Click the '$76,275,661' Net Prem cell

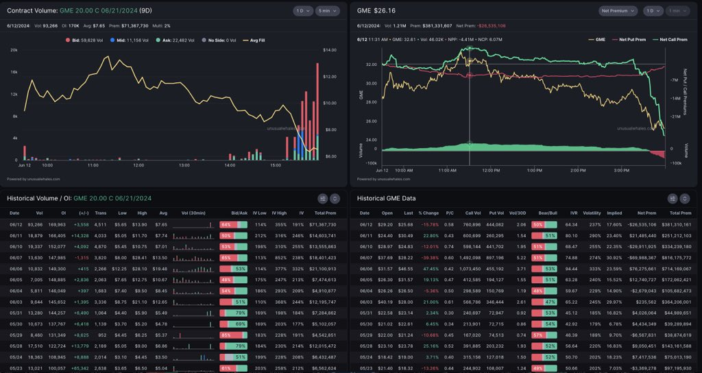pos(643,269)
